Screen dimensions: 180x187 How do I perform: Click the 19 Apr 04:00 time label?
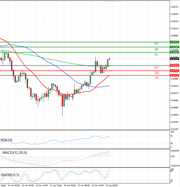pyautogui.click(x=70, y=186)
